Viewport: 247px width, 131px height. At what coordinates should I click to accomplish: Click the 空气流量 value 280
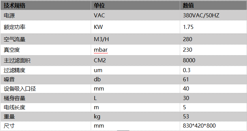point(187,39)
